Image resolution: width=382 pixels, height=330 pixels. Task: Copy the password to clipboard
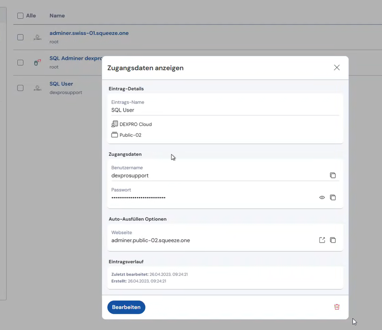point(333,197)
